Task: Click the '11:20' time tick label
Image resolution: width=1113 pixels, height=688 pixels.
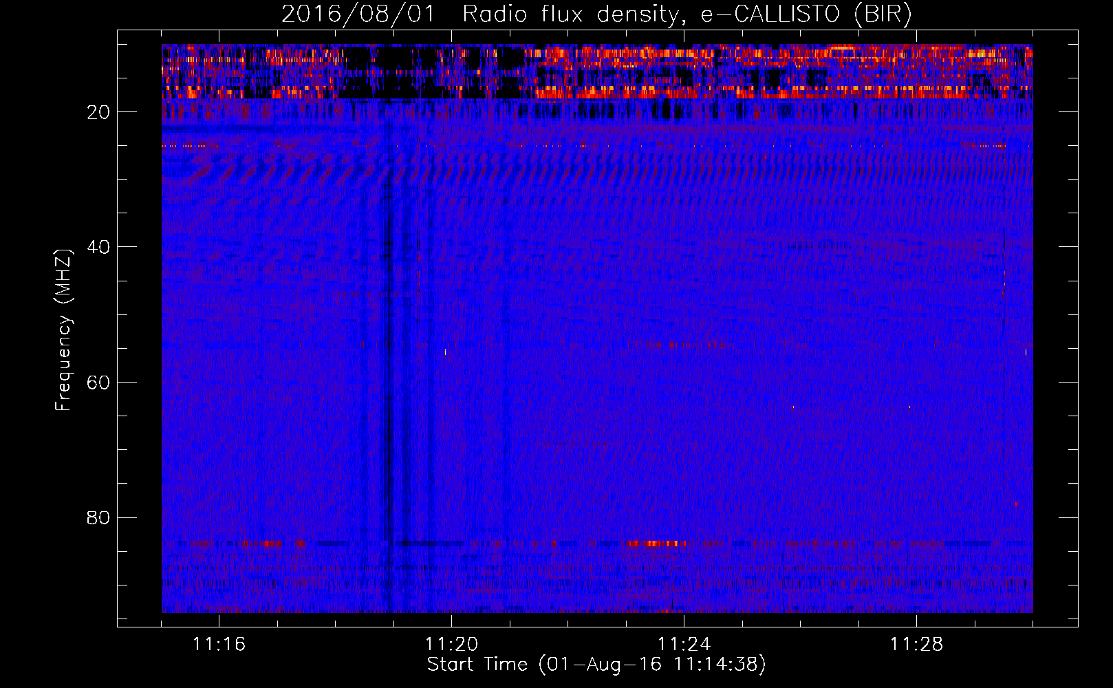Action: (451, 645)
